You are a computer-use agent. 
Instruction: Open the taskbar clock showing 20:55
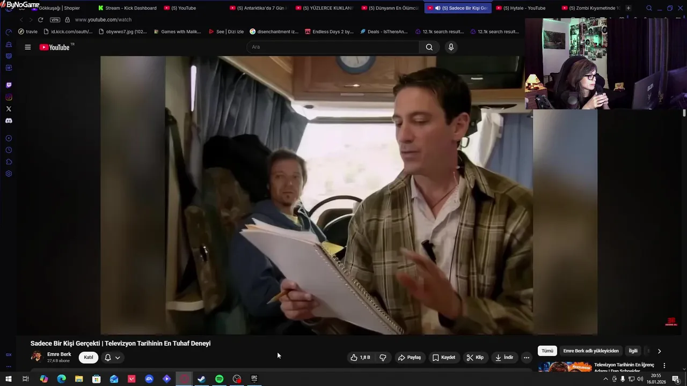pos(656,379)
